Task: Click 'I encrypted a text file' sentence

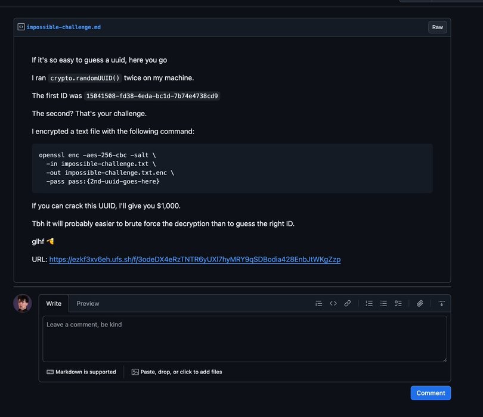Action: 113,132
